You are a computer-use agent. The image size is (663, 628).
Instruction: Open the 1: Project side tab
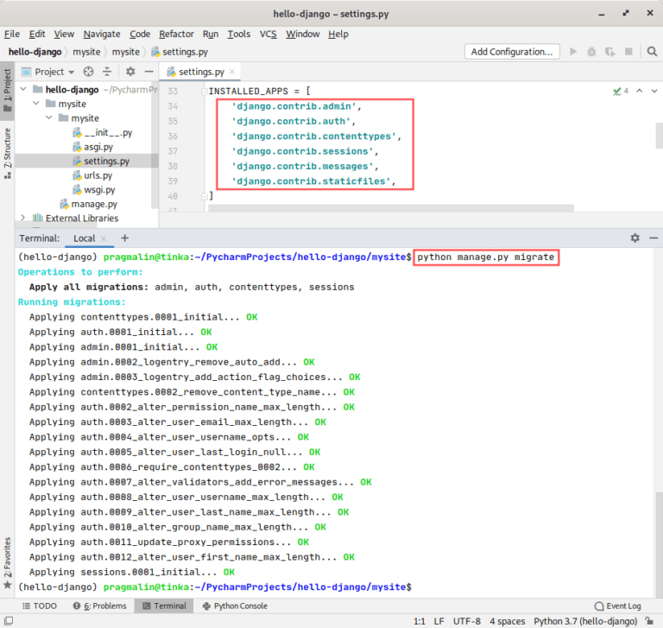coord(7,90)
